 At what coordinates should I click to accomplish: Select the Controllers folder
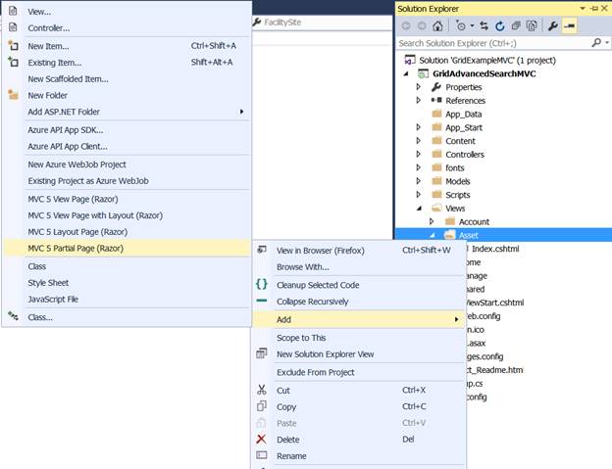point(464,155)
